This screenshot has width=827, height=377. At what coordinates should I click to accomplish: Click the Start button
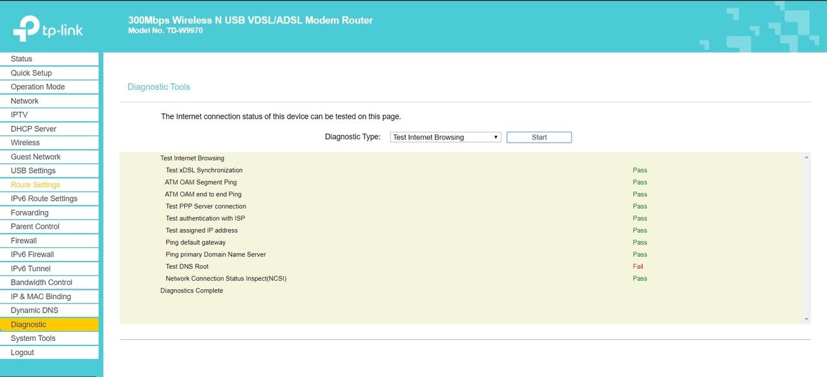[539, 137]
